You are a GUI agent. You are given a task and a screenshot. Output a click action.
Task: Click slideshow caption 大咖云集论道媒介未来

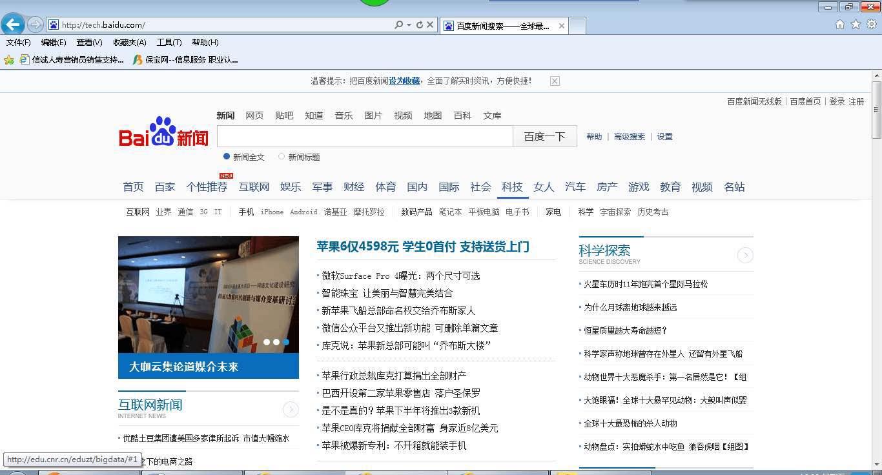click(x=184, y=367)
